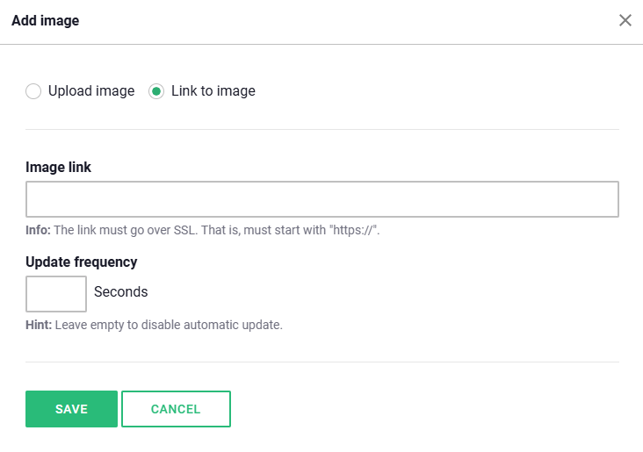Close the Add image dialog
643x452 pixels.
[625, 20]
